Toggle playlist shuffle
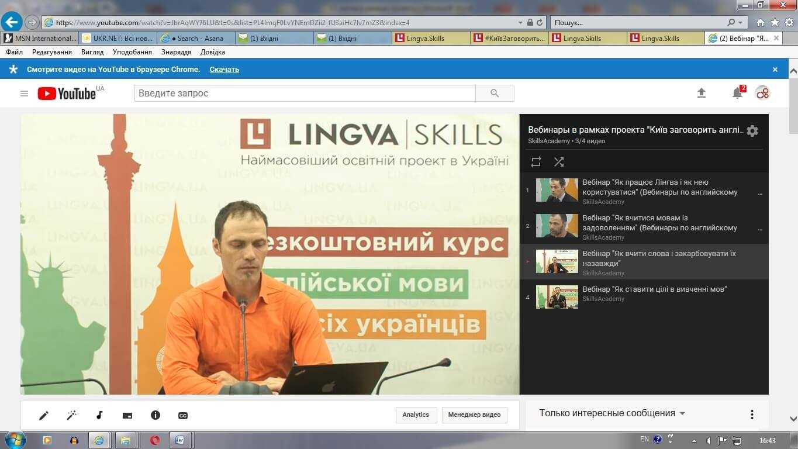Screen dimensions: 798x449 559,162
